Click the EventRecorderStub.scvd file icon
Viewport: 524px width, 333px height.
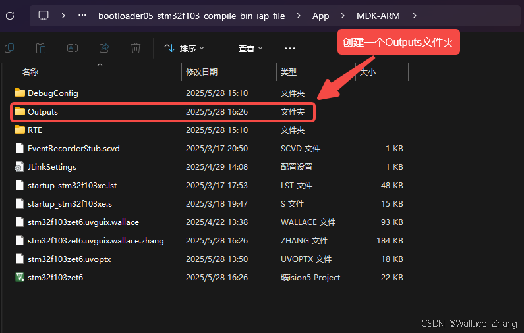[20, 148]
